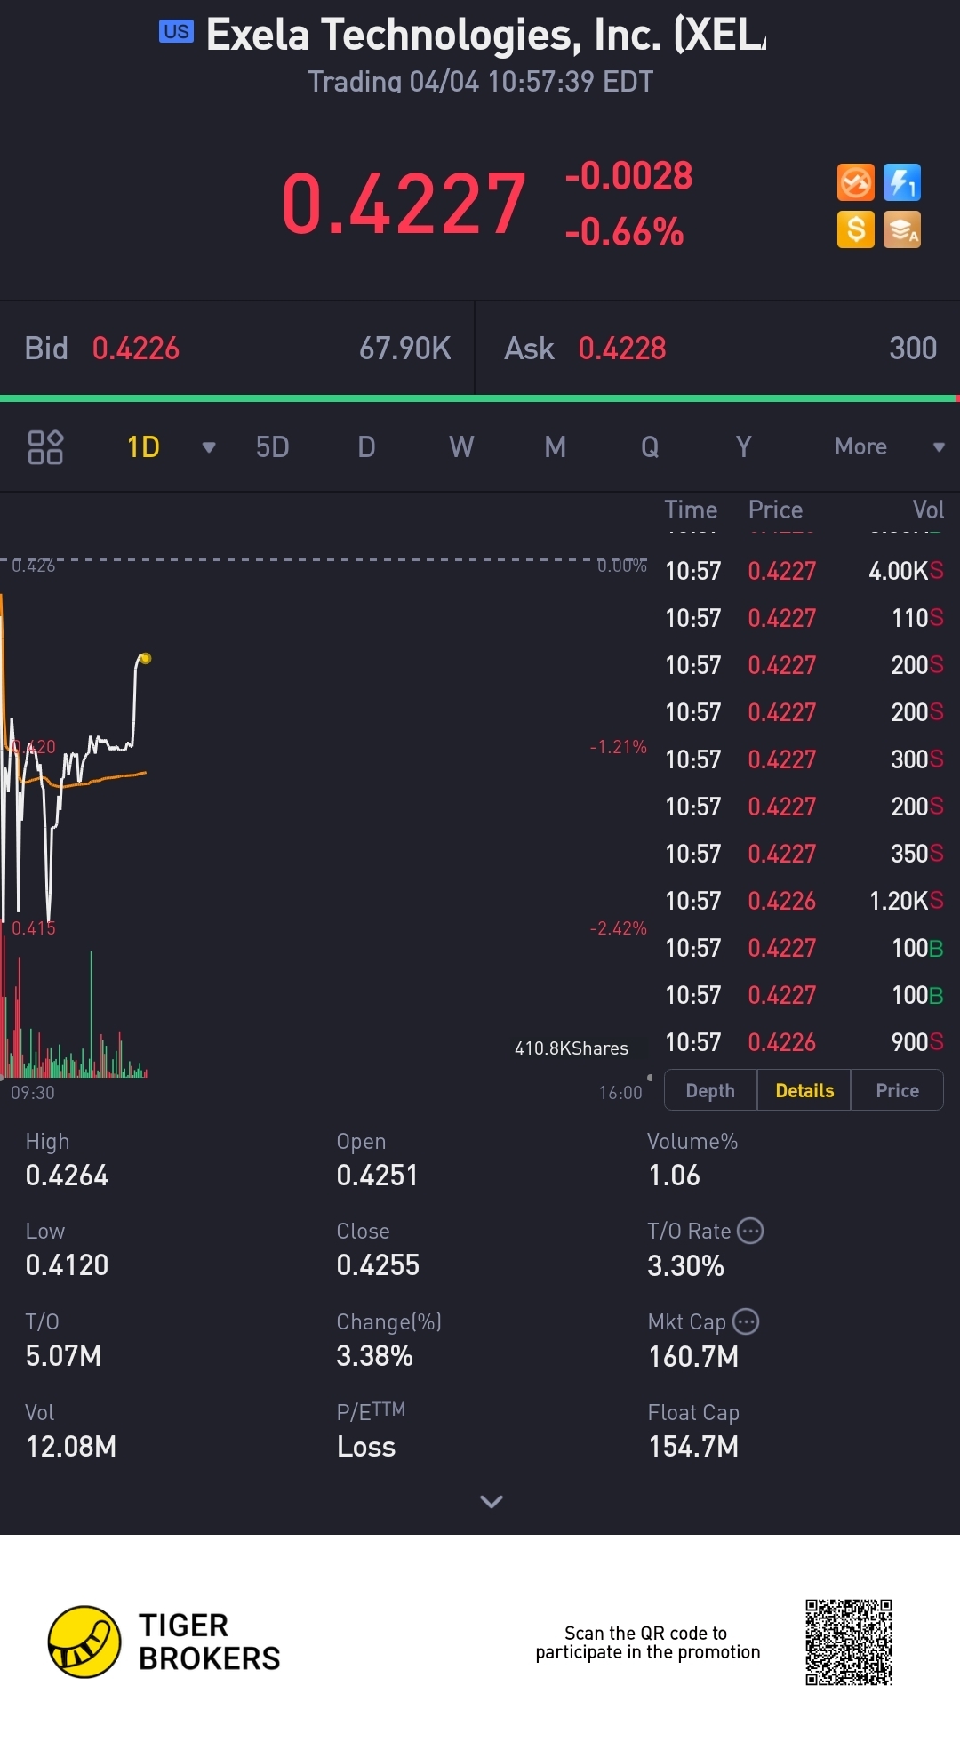Expand the More chart periods dropdown
Image resolution: width=960 pixels, height=1750 pixels.
(x=939, y=447)
